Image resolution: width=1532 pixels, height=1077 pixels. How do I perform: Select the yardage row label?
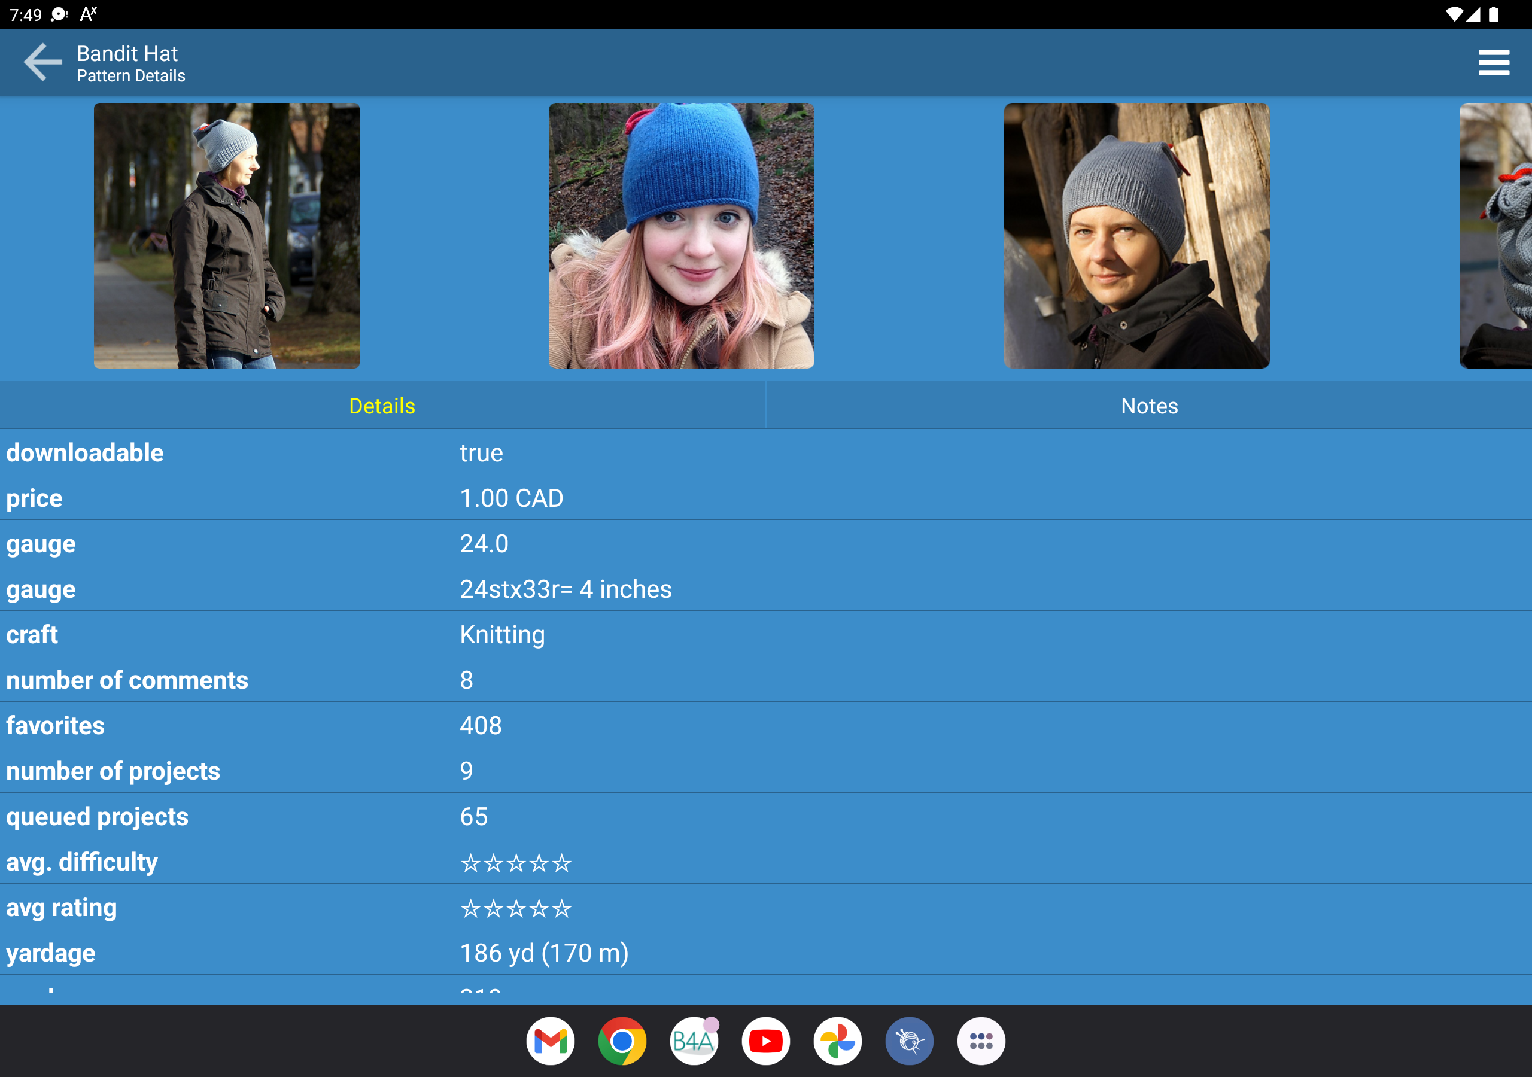coord(51,954)
